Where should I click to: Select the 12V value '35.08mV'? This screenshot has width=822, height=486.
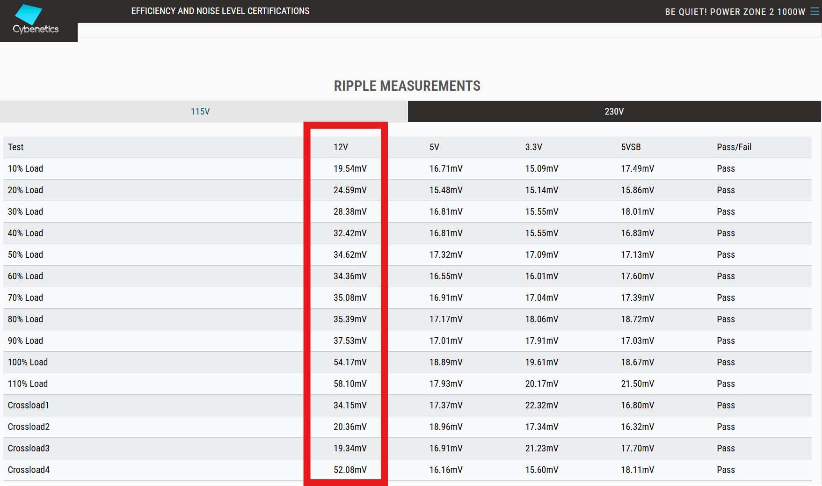350,297
